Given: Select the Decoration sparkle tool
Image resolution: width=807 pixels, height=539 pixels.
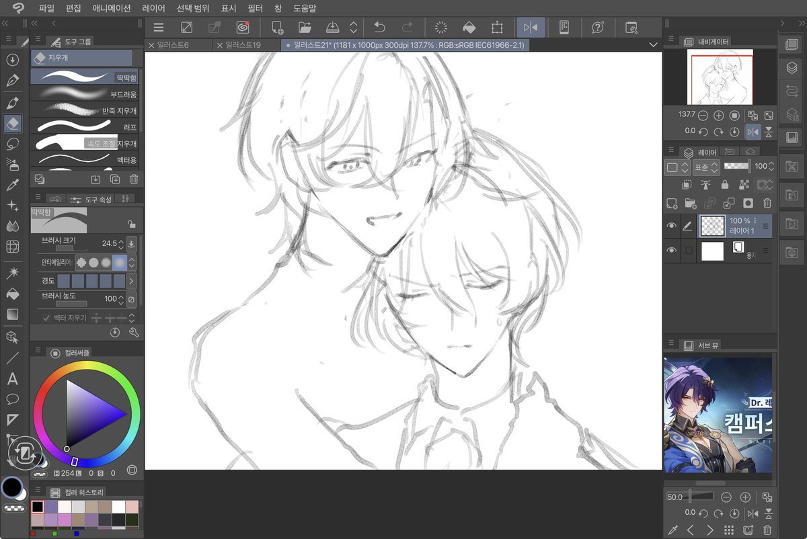Looking at the screenshot, I should [12, 206].
